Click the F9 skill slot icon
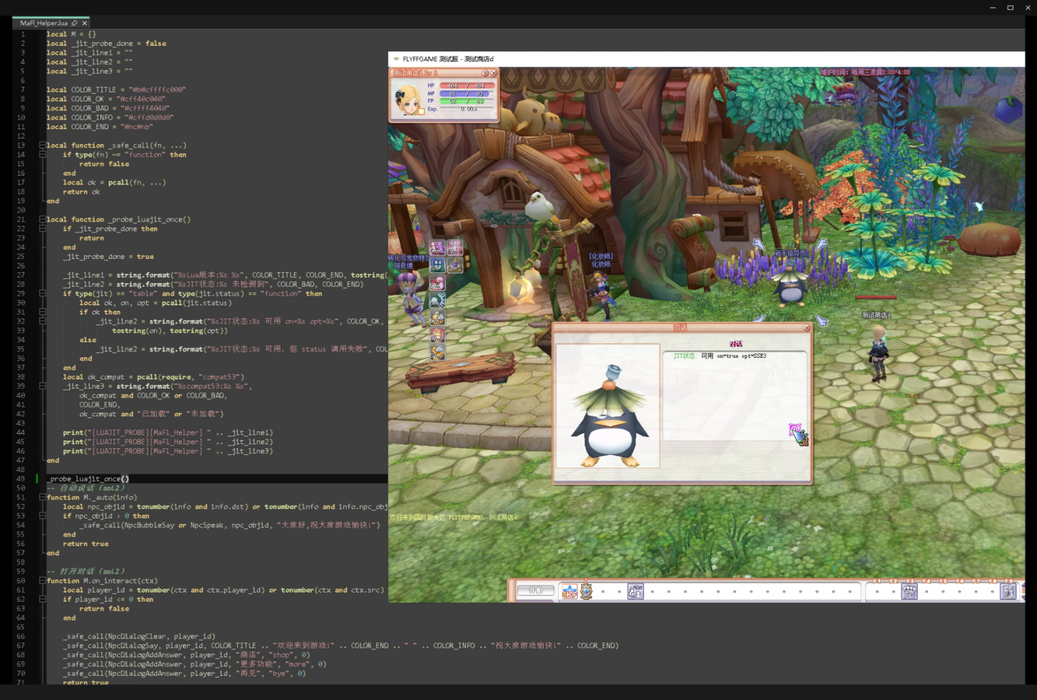Screen dimensions: 1037x700 [1008, 591]
